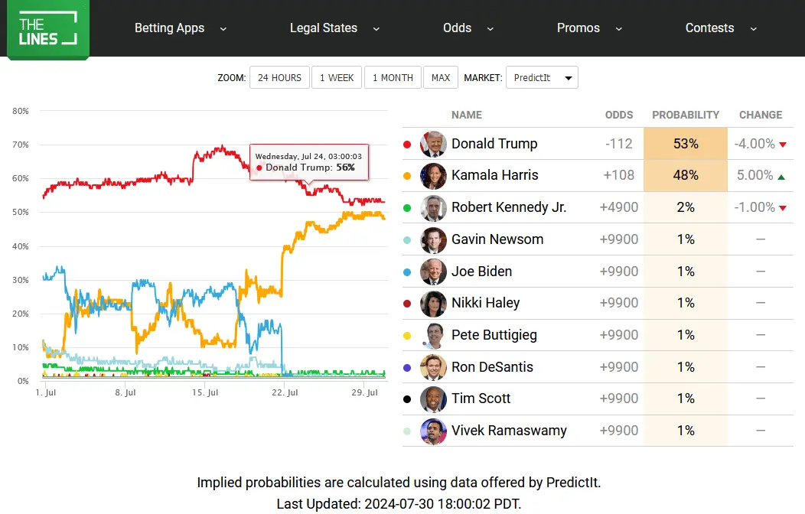The image size is (805, 514).
Task: Click The Lines logo
Action: [x=48, y=29]
